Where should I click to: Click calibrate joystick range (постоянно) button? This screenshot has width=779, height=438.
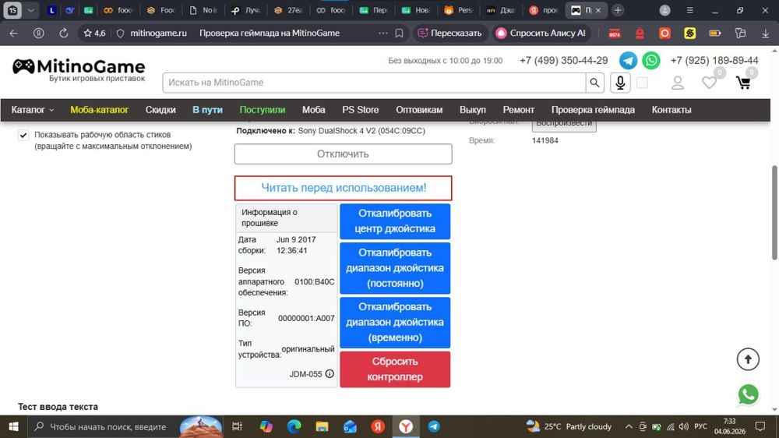[395, 268]
